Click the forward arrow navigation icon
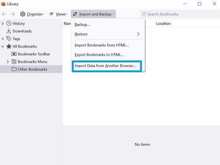Image resolution: width=220 pixels, height=165 pixels. pyautogui.click(x=12, y=14)
